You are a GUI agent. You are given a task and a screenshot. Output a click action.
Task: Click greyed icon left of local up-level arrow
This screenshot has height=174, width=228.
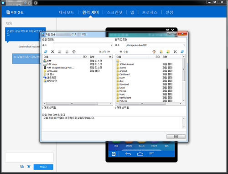(x=67, y=52)
